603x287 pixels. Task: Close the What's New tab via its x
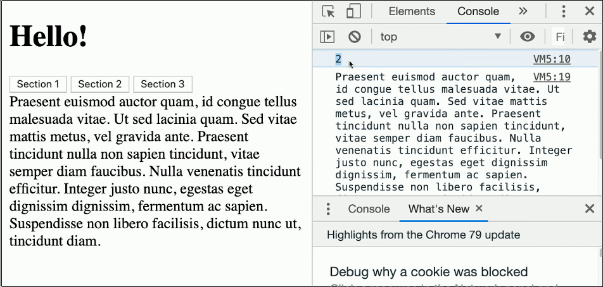click(x=479, y=208)
